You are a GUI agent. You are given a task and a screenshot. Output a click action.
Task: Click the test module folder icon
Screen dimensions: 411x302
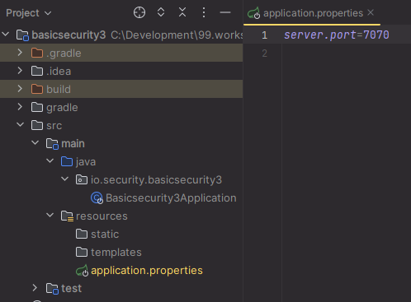click(x=52, y=289)
